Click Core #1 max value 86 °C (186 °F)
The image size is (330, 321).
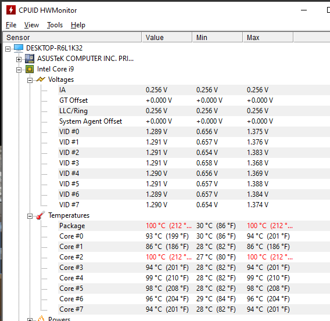pyautogui.click(x=268, y=247)
